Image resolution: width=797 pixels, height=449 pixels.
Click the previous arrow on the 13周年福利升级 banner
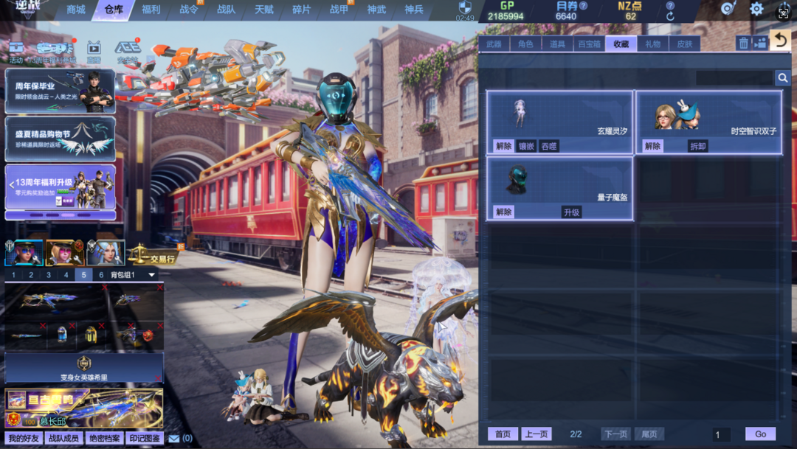pyautogui.click(x=11, y=186)
